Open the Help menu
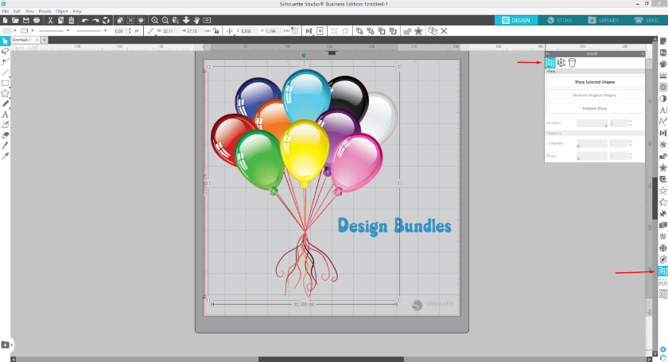This screenshot has height=362, width=668. (x=76, y=11)
